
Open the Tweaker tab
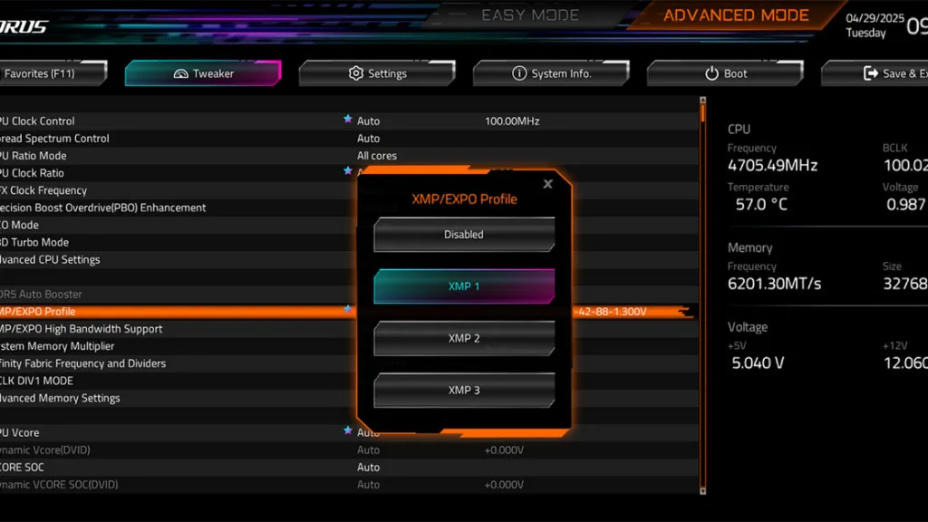(203, 73)
